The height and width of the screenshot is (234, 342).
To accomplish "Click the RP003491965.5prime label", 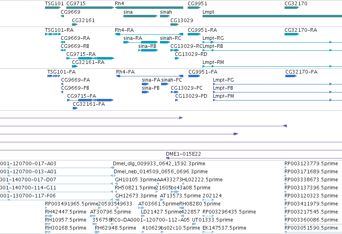I will [72, 204].
